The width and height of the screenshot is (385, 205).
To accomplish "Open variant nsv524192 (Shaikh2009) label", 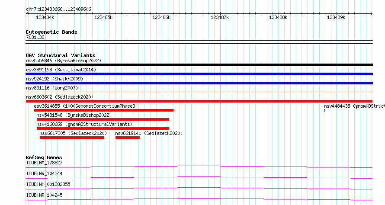I will pyautogui.click(x=55, y=79).
